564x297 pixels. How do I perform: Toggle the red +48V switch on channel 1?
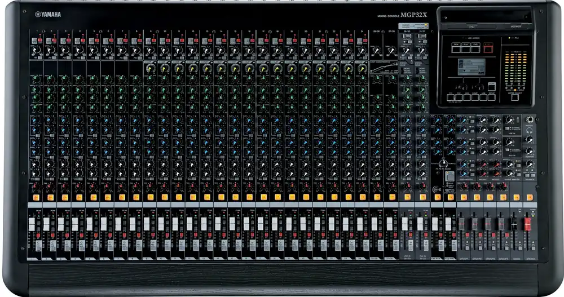pyautogui.click(x=39, y=40)
